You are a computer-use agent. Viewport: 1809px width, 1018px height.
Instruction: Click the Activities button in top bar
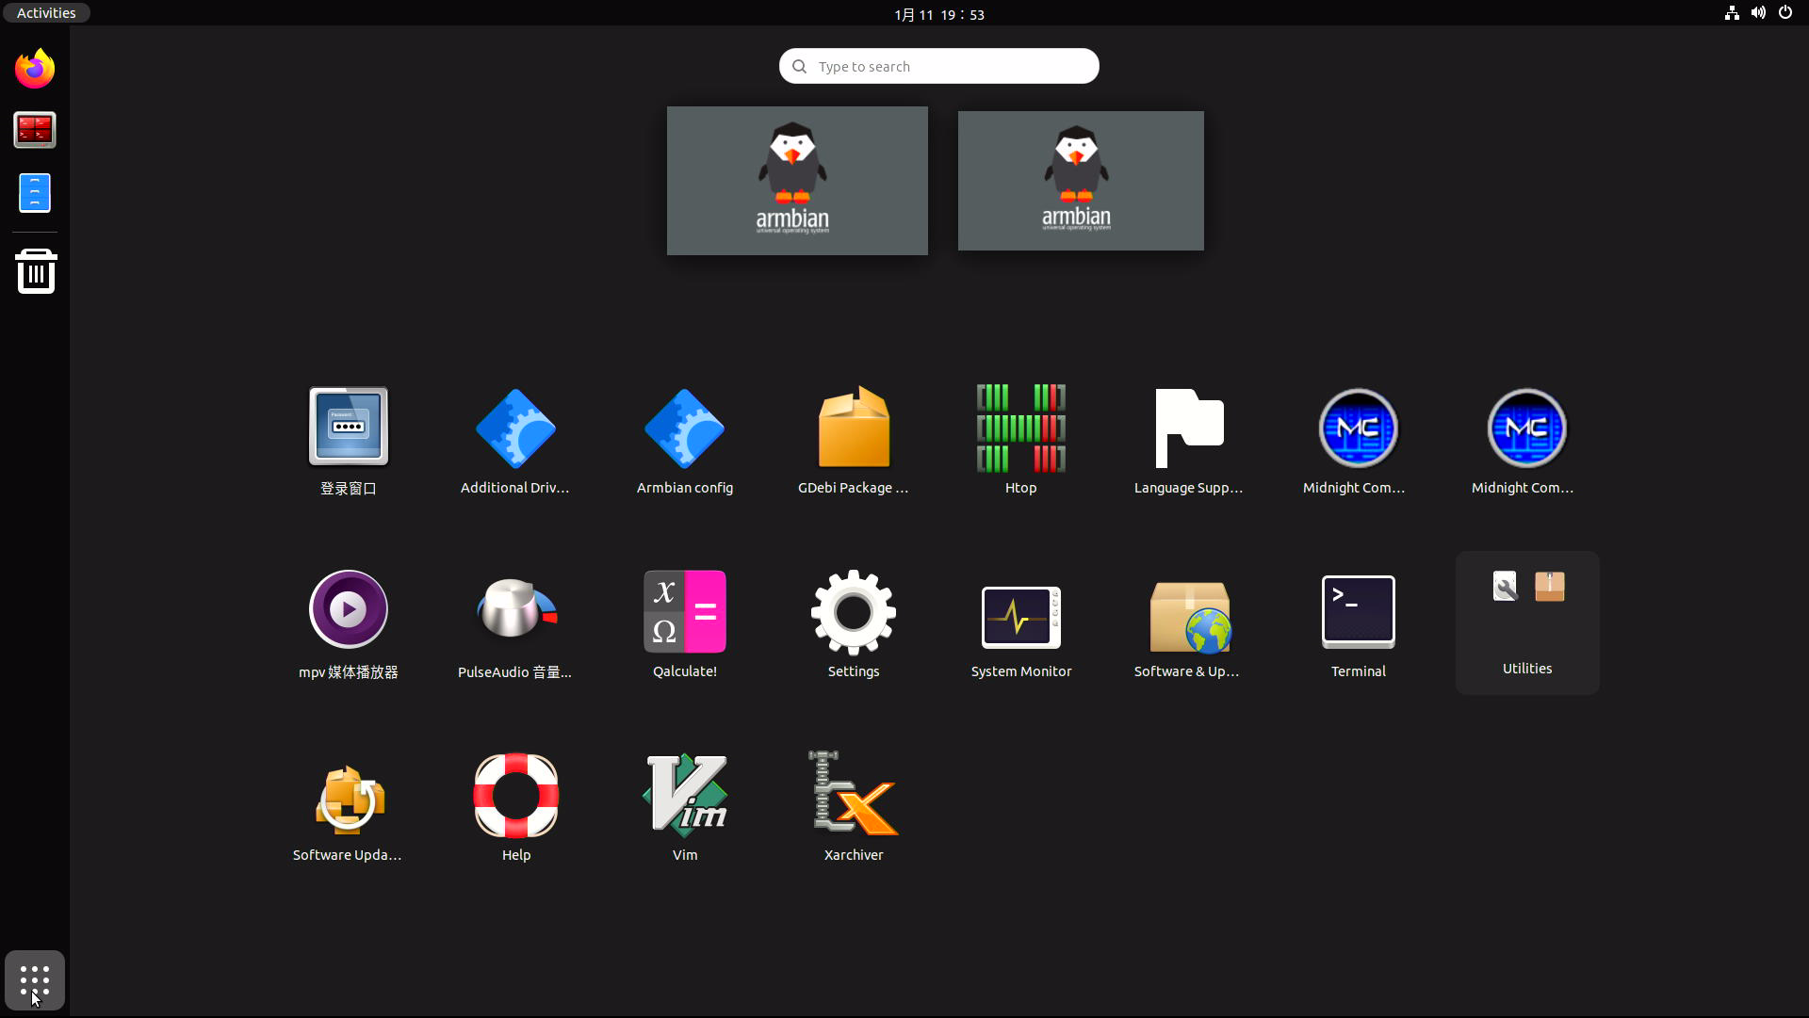(46, 13)
